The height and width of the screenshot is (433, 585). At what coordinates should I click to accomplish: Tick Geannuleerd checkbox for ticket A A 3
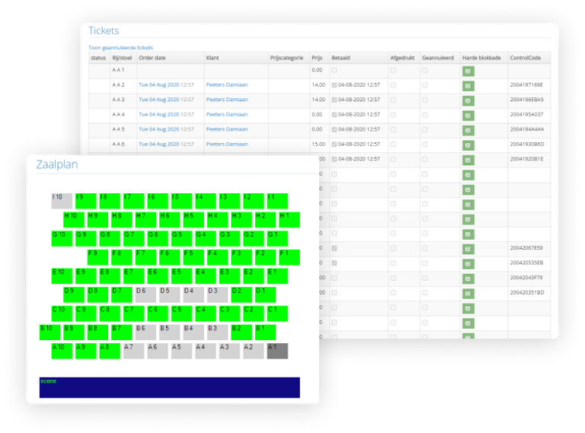pos(424,100)
